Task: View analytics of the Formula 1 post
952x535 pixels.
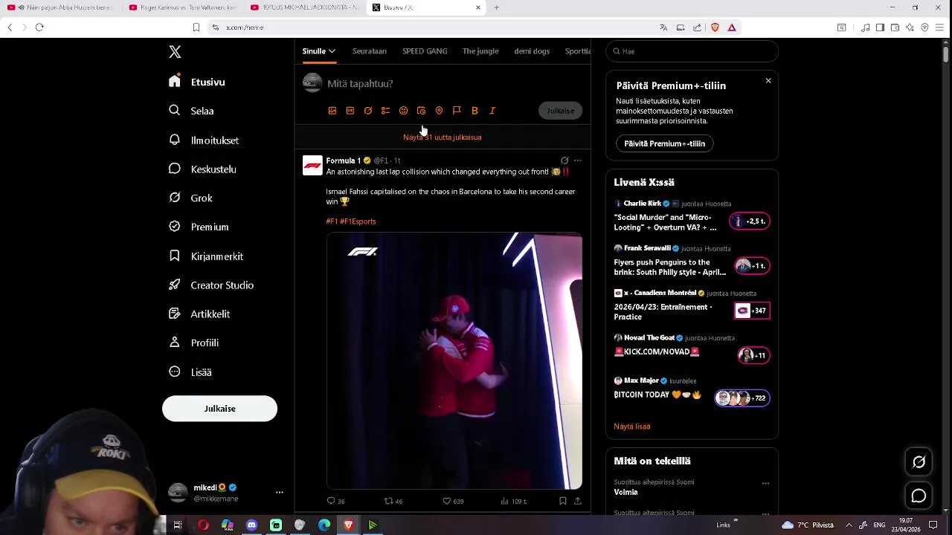Action: pos(513,502)
